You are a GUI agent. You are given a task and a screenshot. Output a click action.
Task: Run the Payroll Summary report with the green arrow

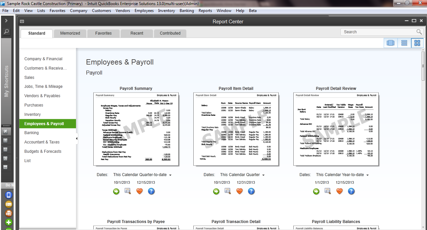[116, 191]
